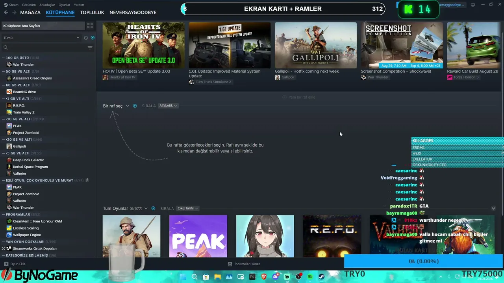Open the advanced filter options icon
This screenshot has width=504, height=283.
tap(90, 48)
